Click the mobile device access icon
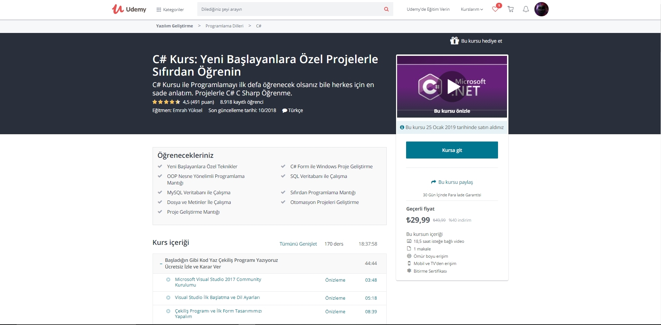 click(x=409, y=263)
